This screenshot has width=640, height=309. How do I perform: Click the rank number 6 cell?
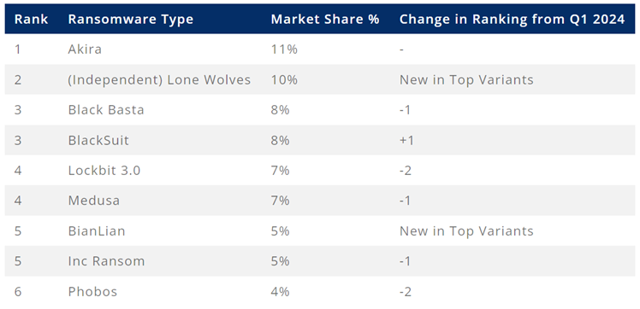tap(18, 292)
